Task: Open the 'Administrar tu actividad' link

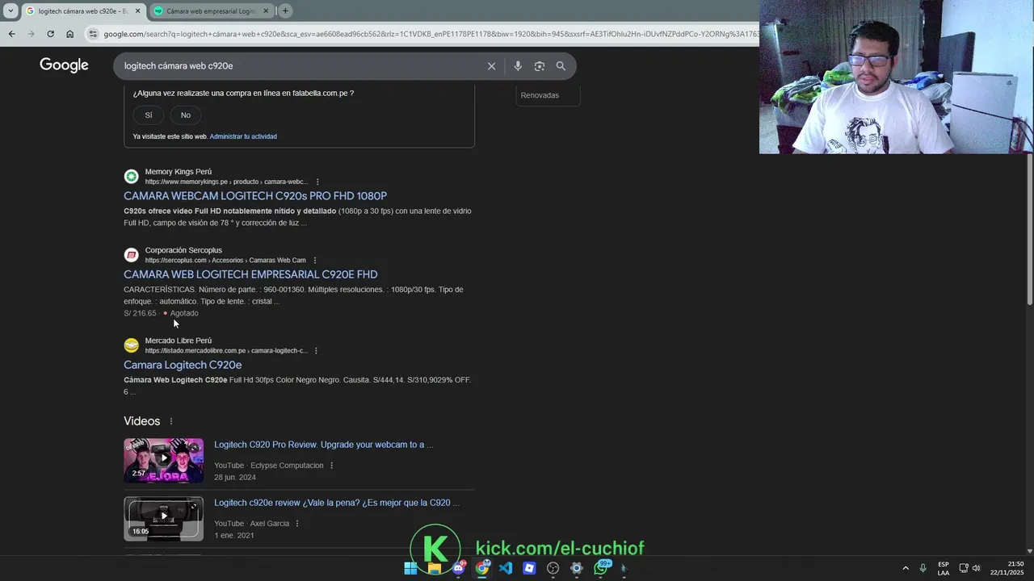Action: pos(243,136)
